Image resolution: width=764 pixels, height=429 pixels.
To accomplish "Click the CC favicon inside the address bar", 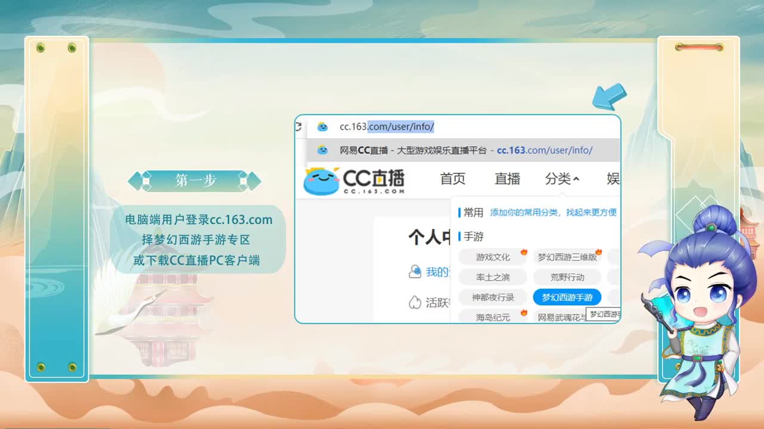I will click(322, 126).
